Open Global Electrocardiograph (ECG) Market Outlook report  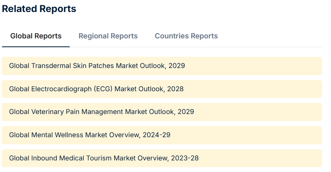(x=96, y=89)
